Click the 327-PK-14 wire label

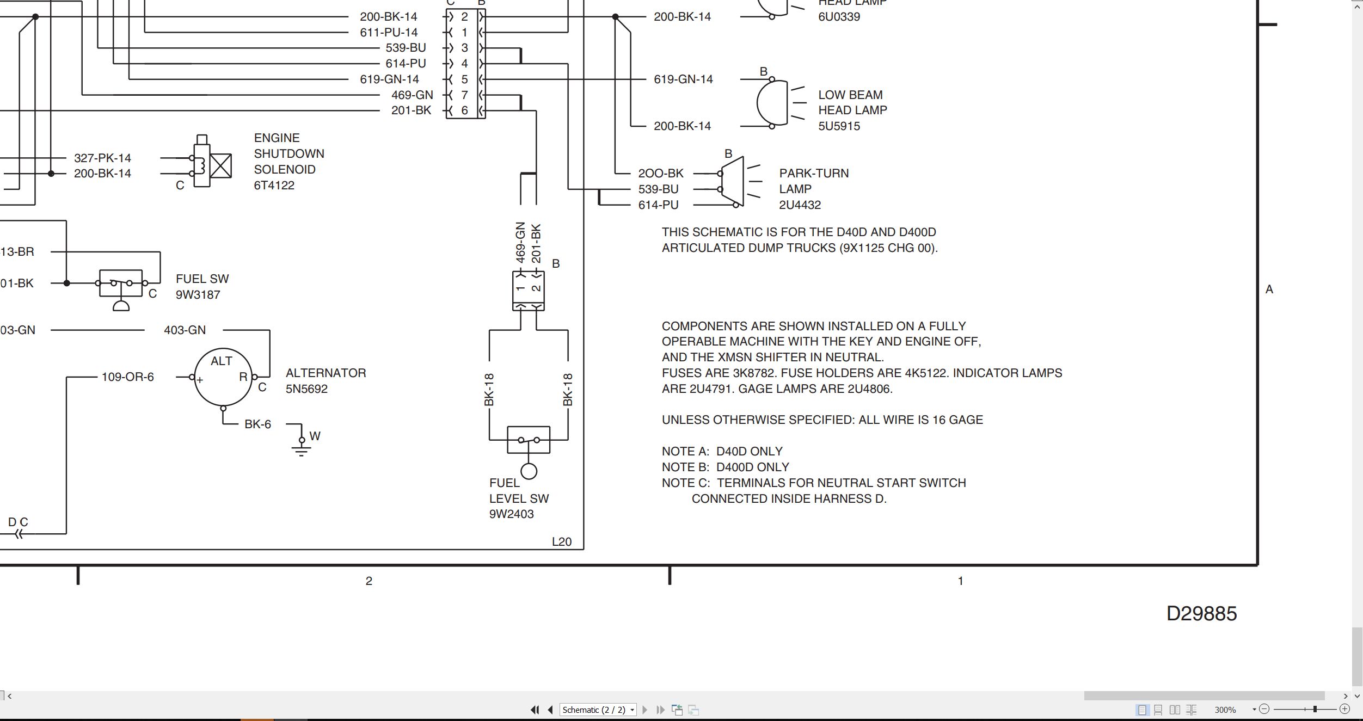102,158
